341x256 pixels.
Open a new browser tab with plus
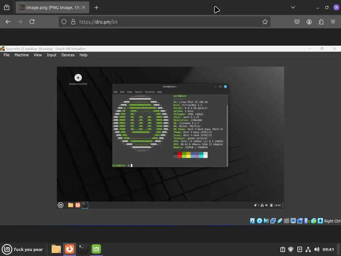tap(96, 8)
